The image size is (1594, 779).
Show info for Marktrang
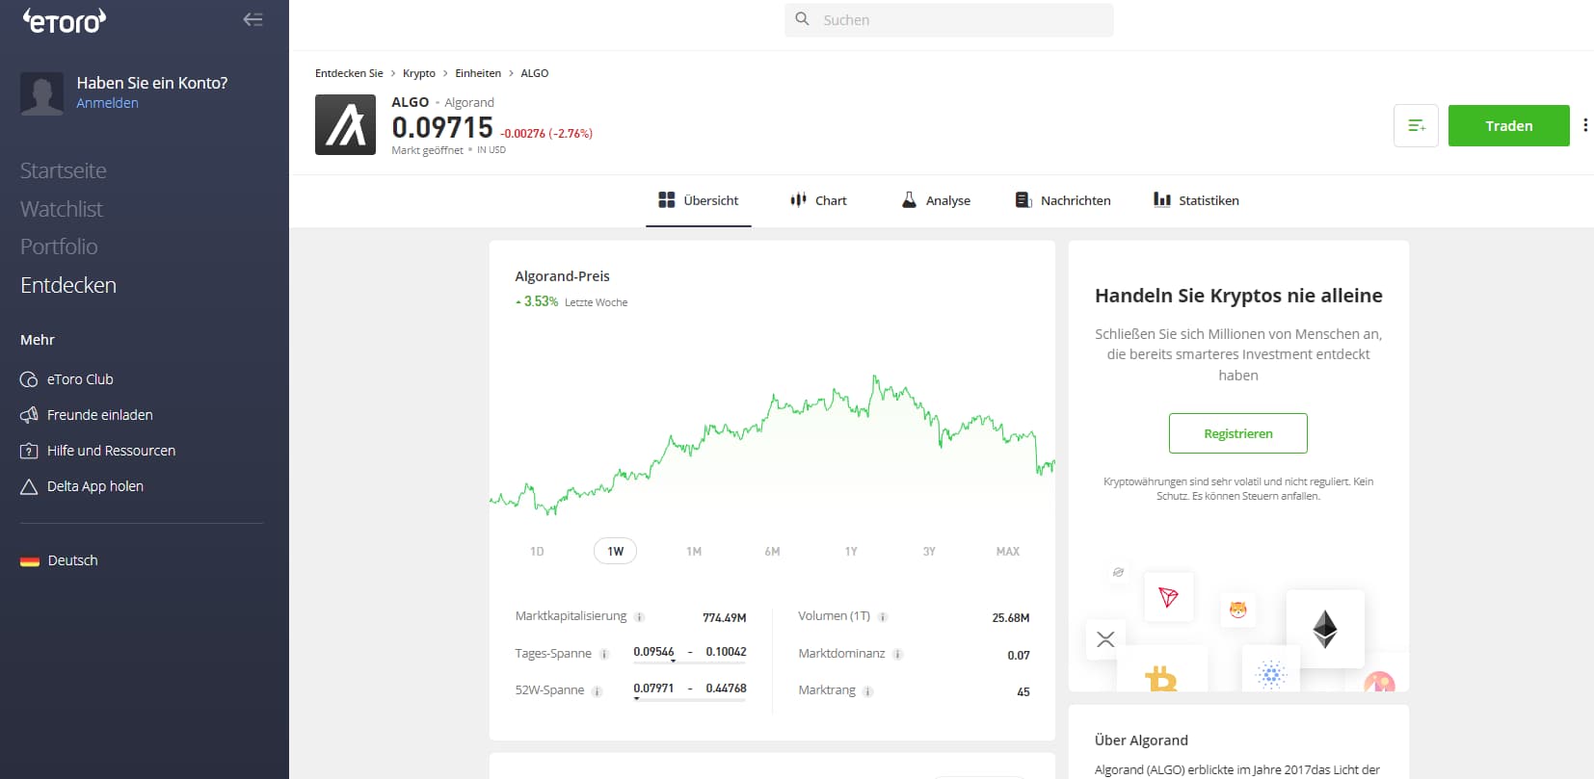click(x=867, y=691)
